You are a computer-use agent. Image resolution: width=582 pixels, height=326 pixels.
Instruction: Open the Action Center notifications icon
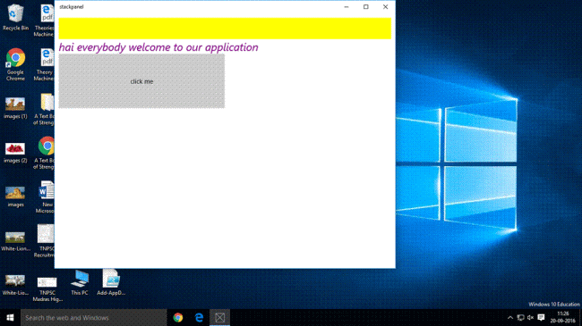tap(541, 317)
